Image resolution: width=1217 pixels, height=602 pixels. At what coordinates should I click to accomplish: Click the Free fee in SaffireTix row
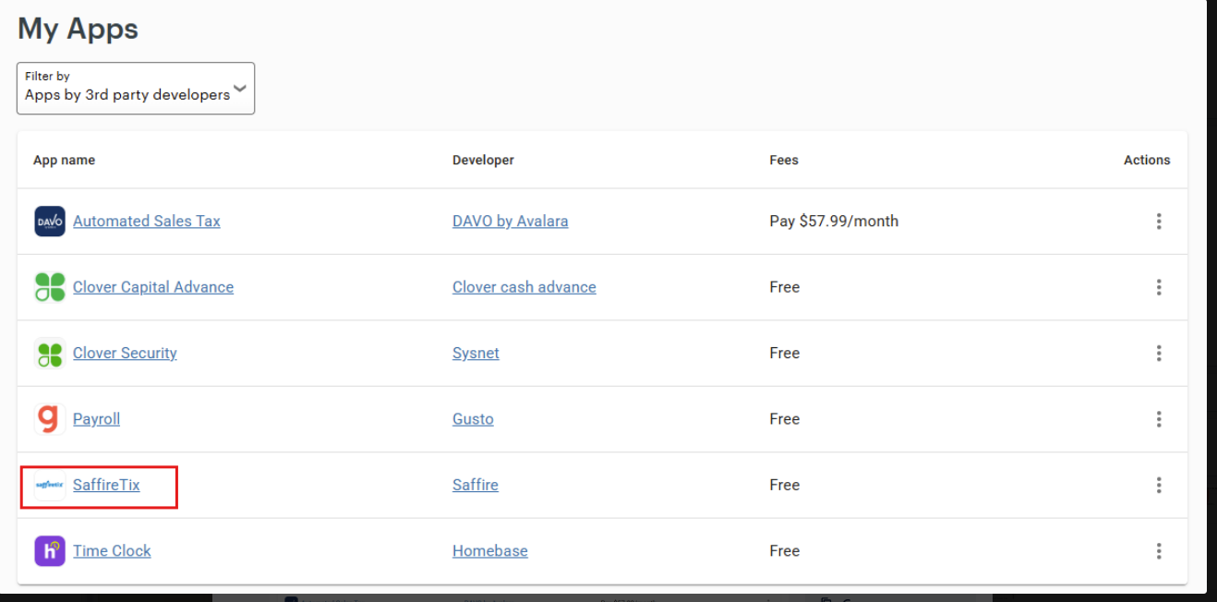784,485
